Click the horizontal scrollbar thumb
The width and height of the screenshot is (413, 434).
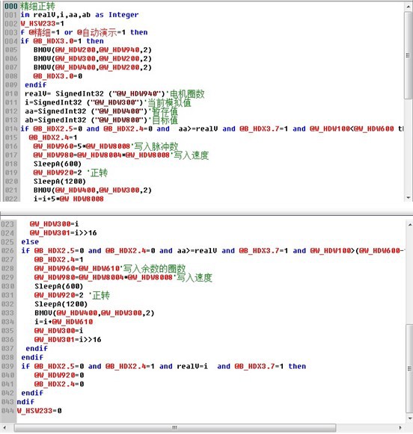pyautogui.click(x=175, y=427)
